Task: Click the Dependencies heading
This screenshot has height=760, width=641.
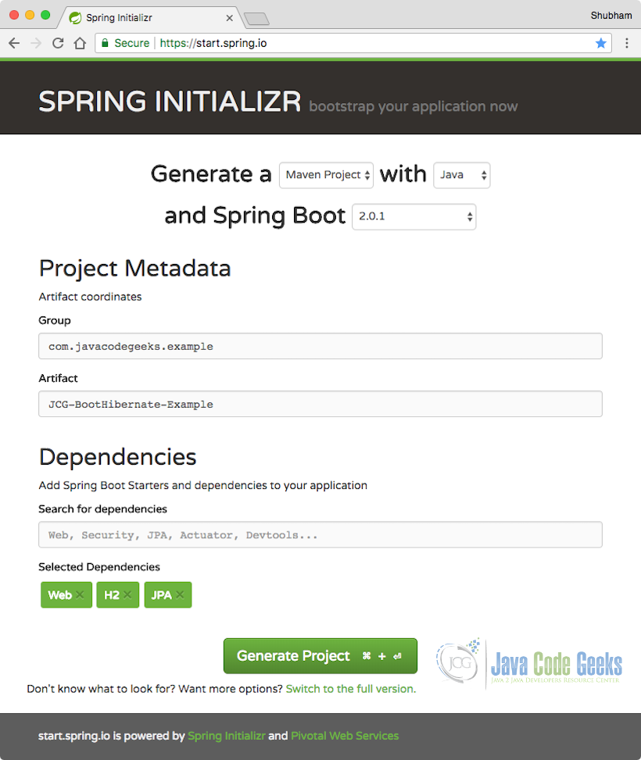Action: tap(117, 457)
